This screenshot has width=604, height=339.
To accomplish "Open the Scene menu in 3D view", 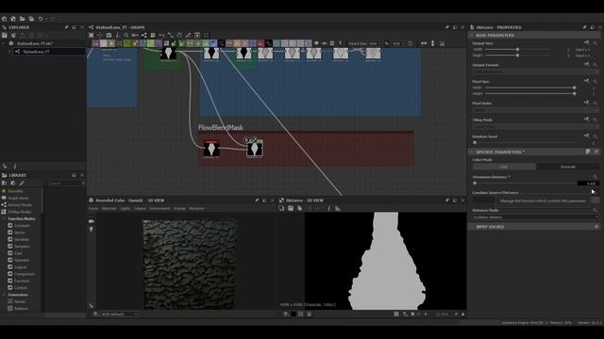I will (93, 208).
